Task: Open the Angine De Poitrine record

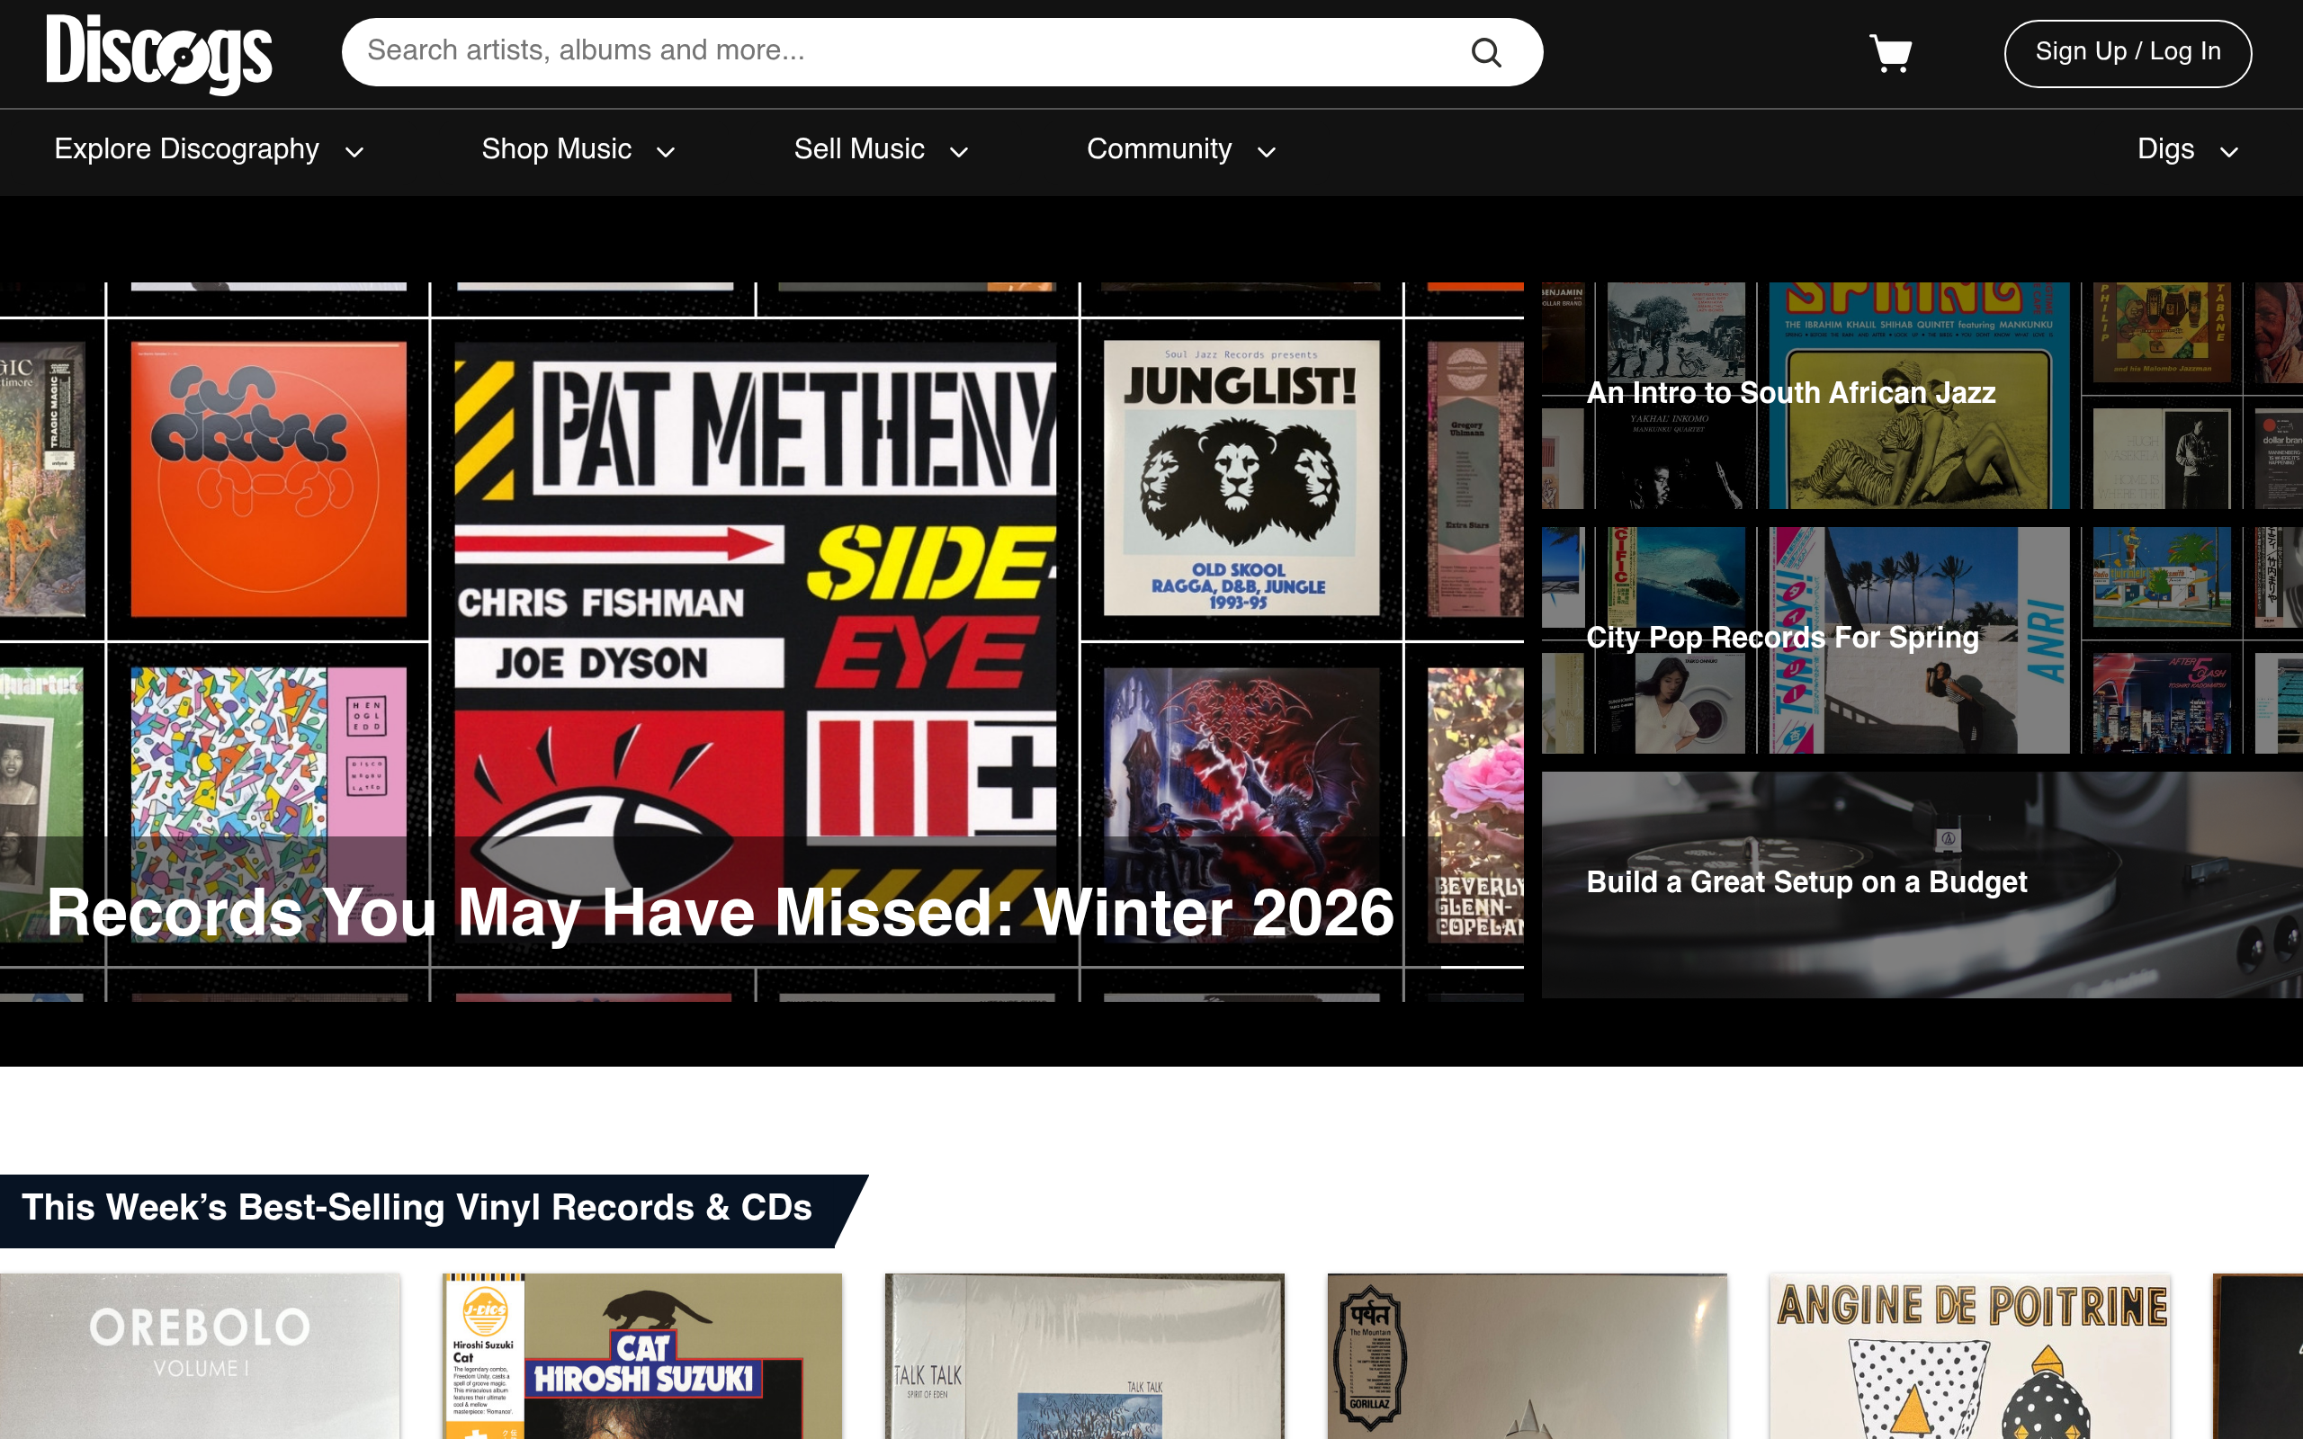Action: [x=1970, y=1356]
